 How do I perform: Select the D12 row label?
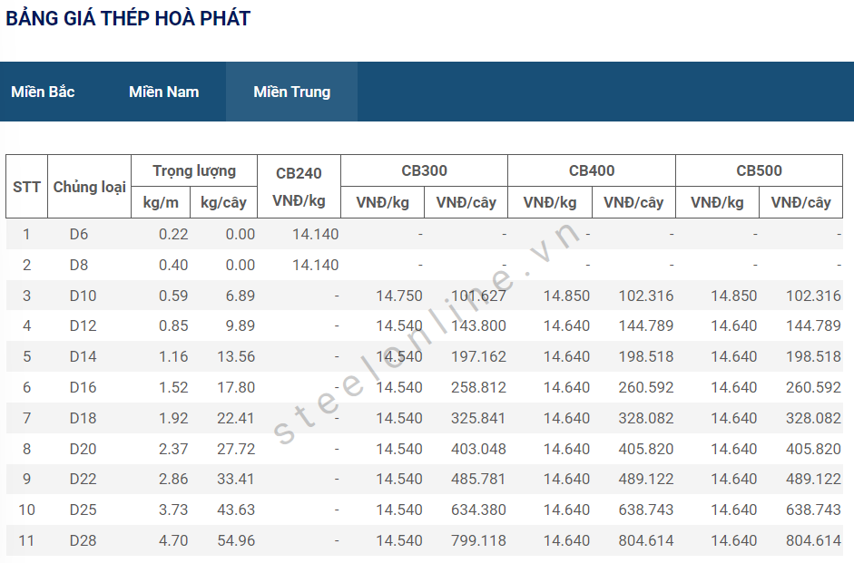(83, 325)
